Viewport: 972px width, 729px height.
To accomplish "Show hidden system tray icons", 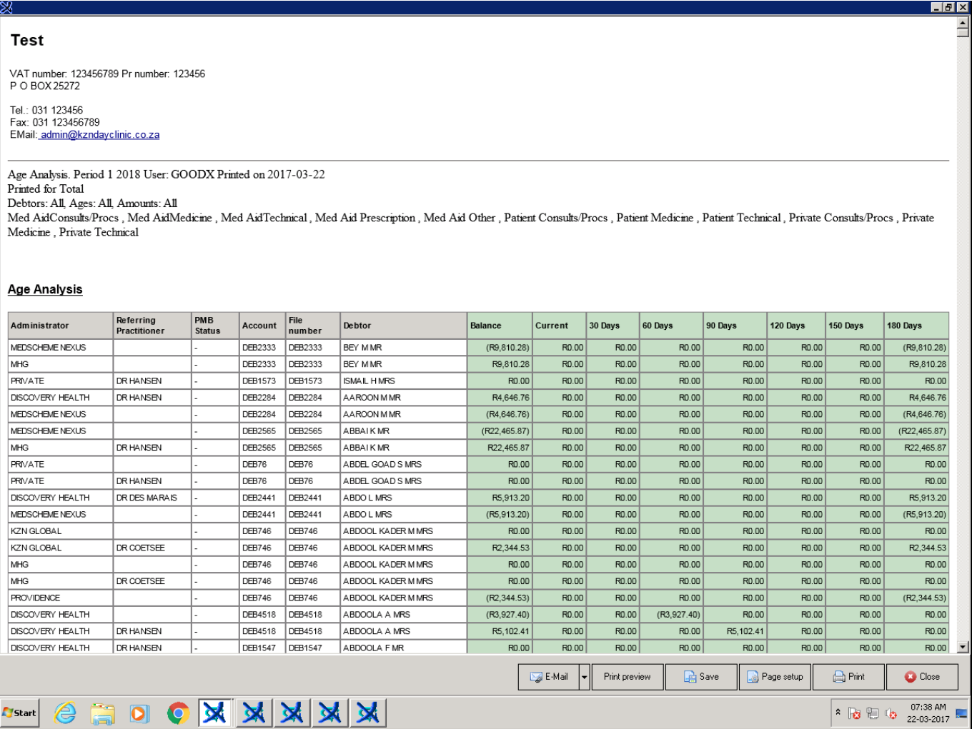I will (x=838, y=713).
